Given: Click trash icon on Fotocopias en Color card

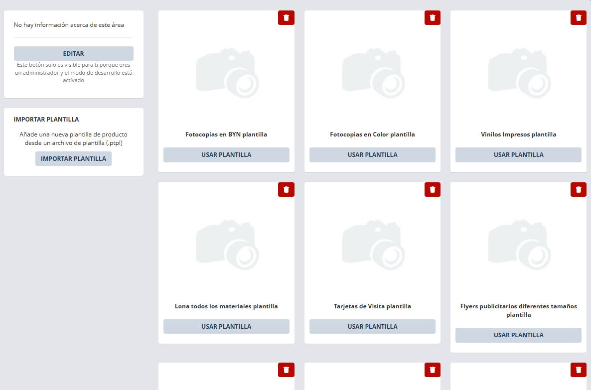Looking at the screenshot, I should pos(432,17).
